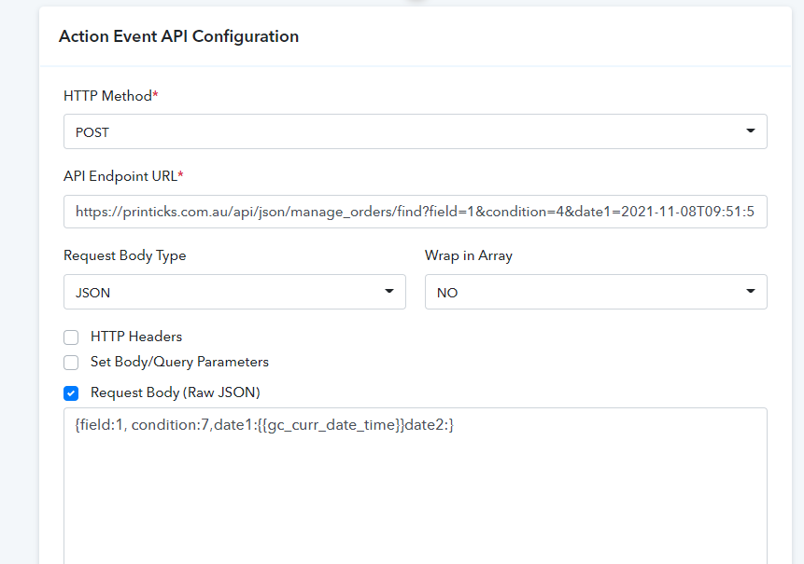The image size is (804, 564).
Task: Click the "Wrap in Array" field label
Action: tap(468, 255)
